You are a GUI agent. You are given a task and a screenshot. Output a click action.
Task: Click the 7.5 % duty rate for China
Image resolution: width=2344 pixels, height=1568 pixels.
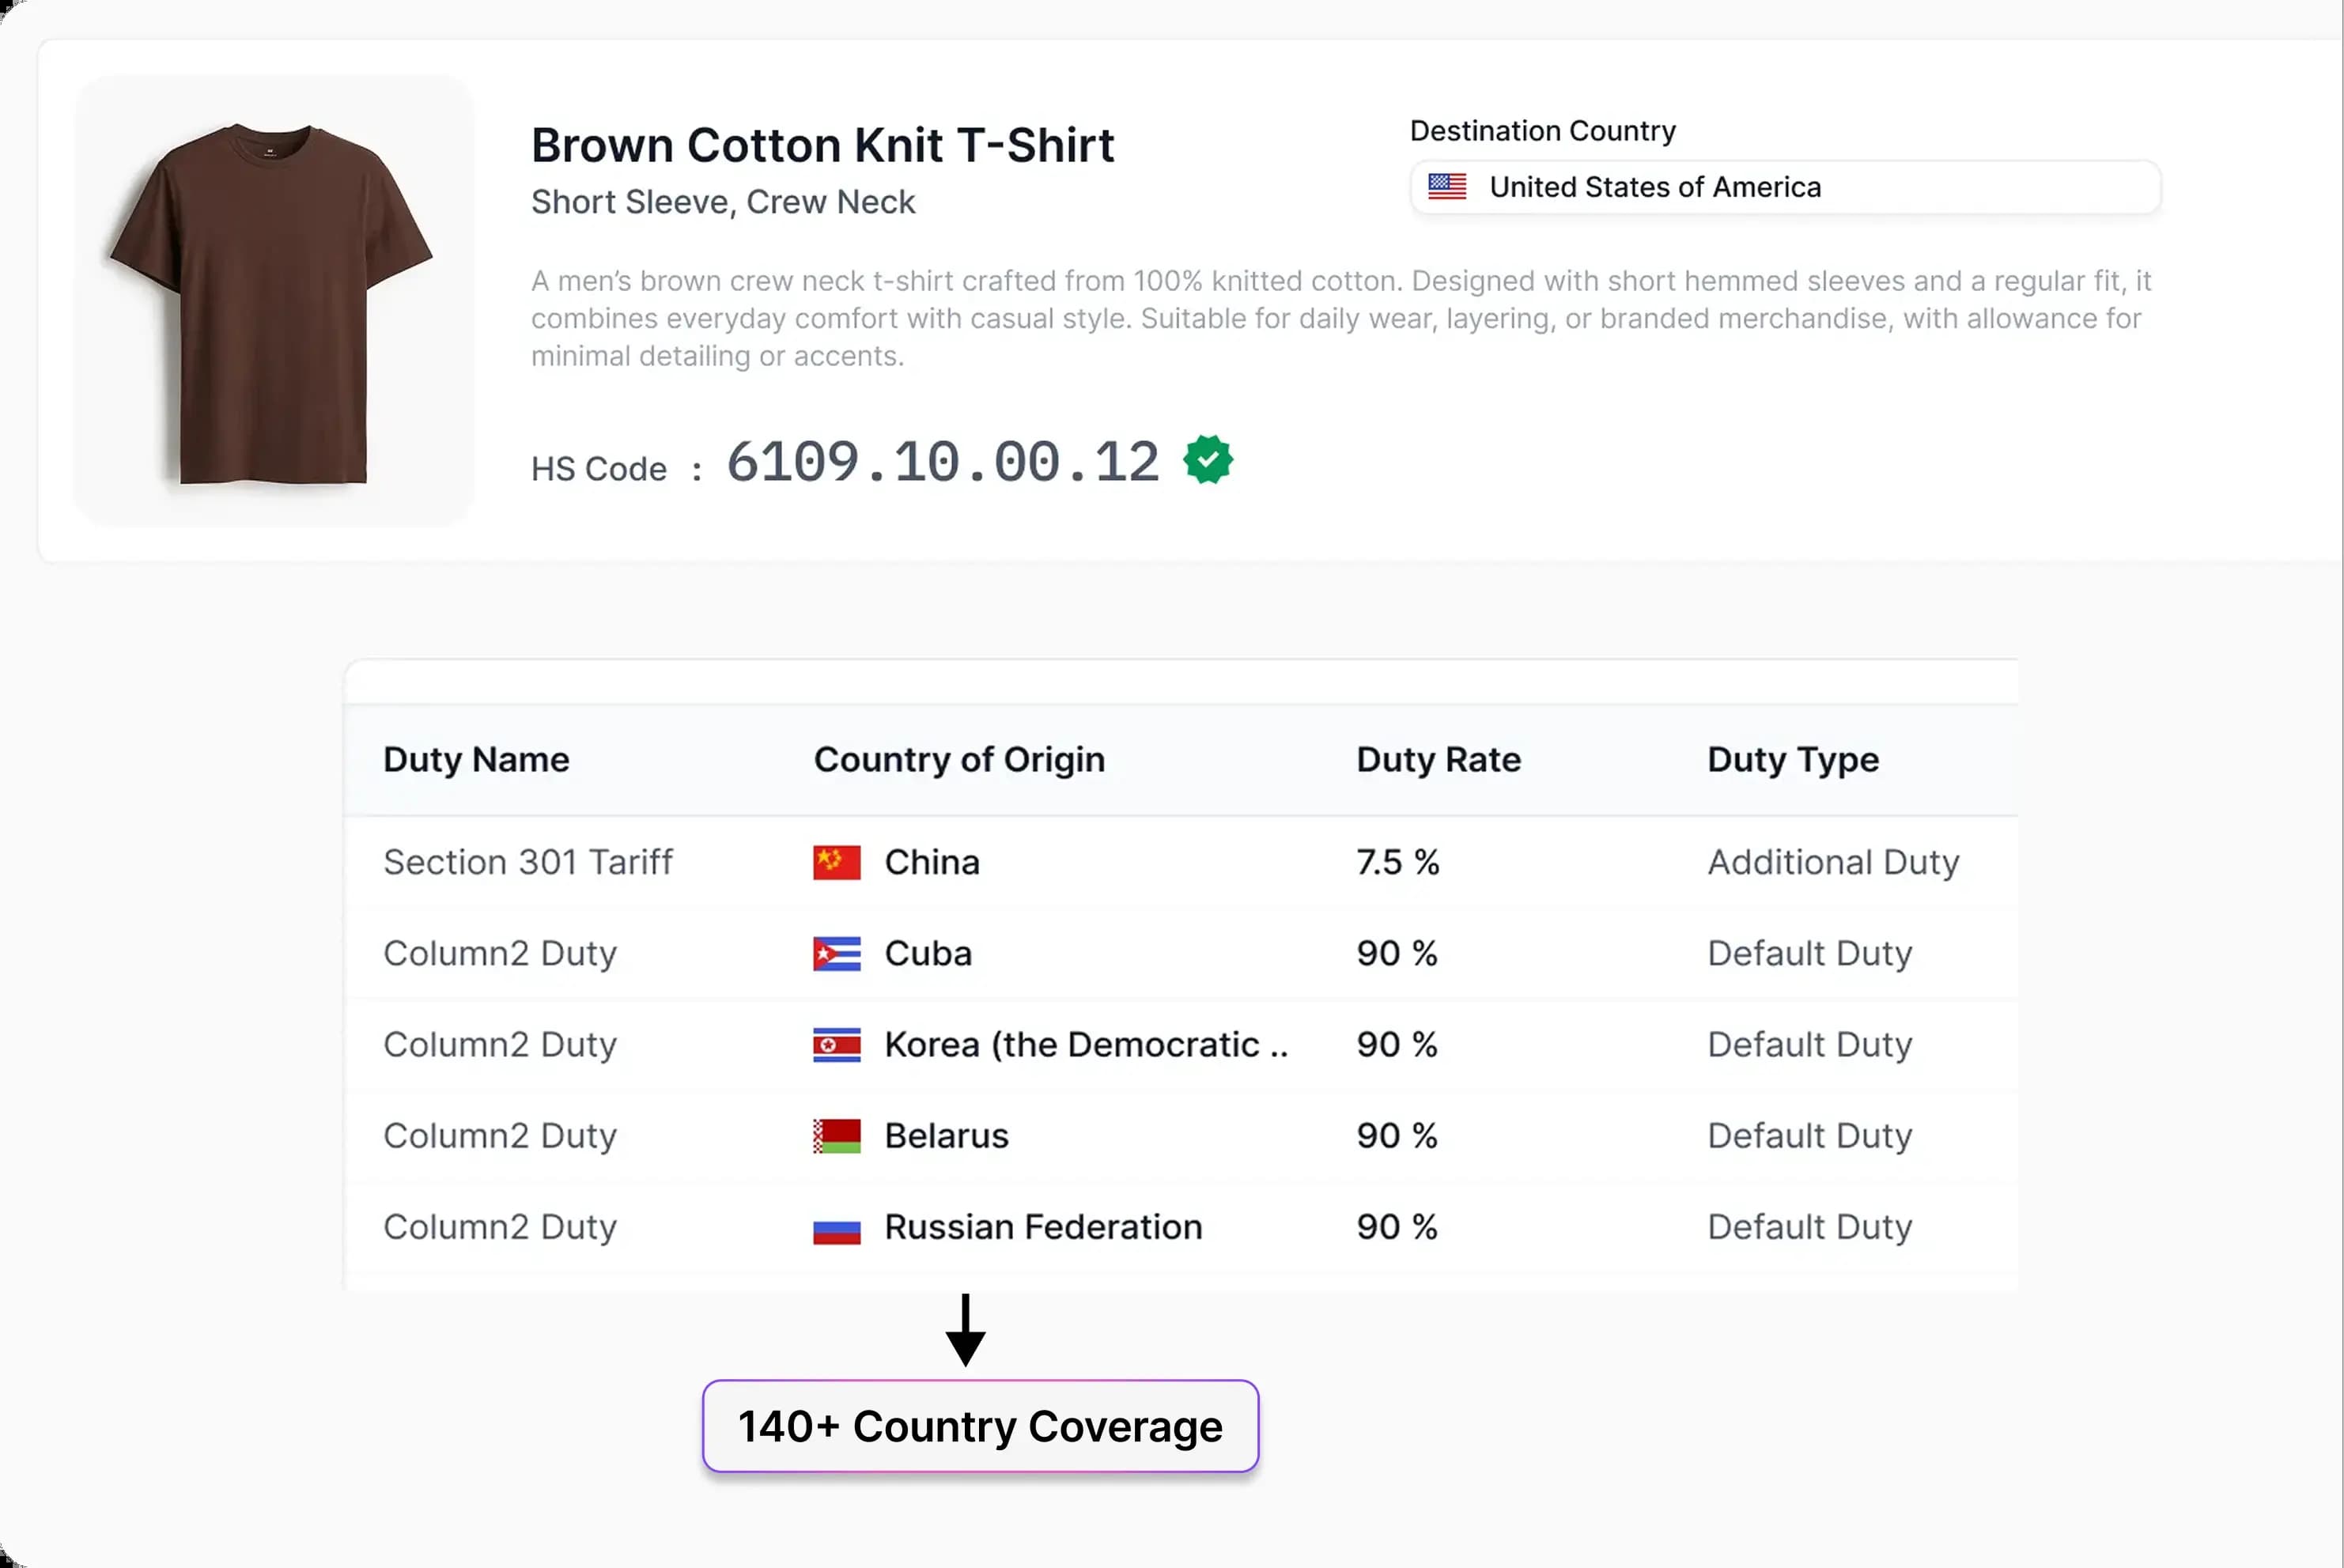1397,862
